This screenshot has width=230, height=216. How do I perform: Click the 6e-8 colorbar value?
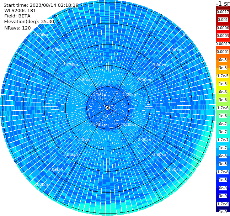[x=223, y=156]
